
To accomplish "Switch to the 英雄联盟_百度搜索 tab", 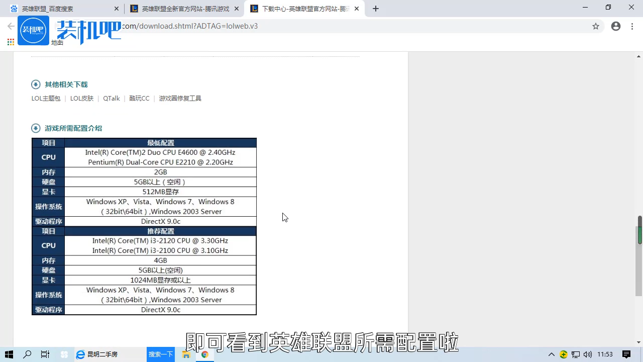I will [60, 9].
